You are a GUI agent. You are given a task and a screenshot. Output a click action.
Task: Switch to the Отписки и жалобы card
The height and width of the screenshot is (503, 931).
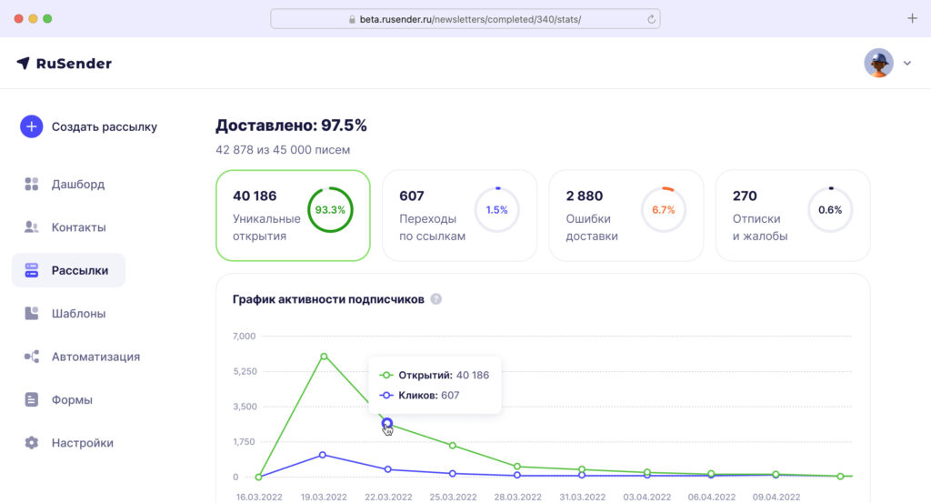pyautogui.click(x=792, y=216)
